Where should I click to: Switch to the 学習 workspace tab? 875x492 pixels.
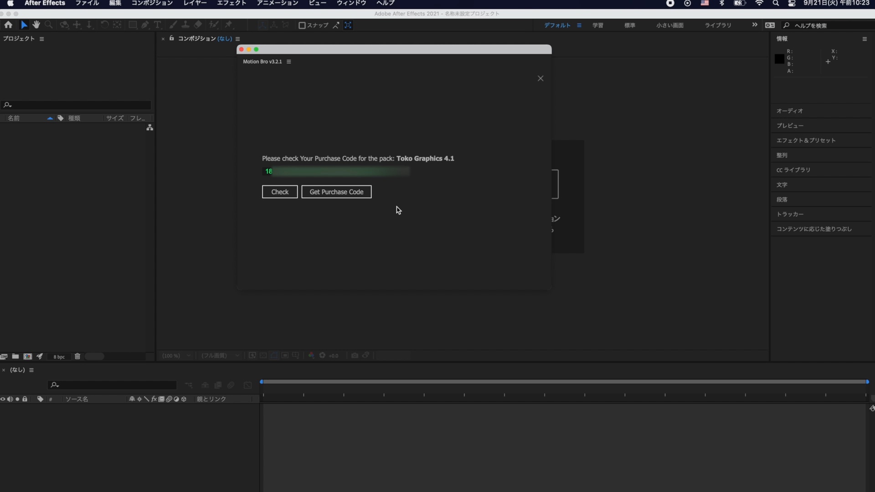pos(598,26)
